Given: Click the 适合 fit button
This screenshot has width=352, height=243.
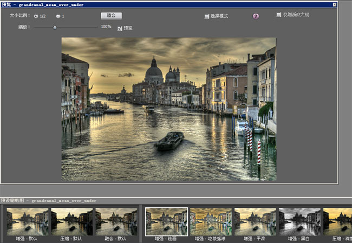Looking at the screenshot, I should tap(112, 16).
